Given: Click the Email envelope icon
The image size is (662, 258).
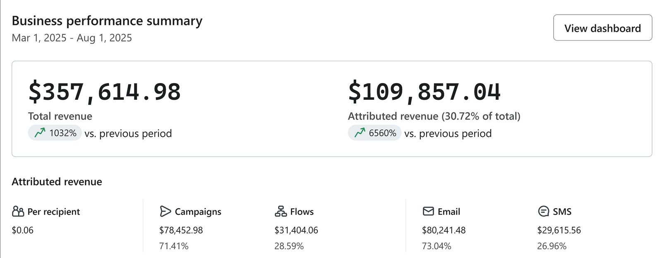Looking at the screenshot, I should 428,212.
